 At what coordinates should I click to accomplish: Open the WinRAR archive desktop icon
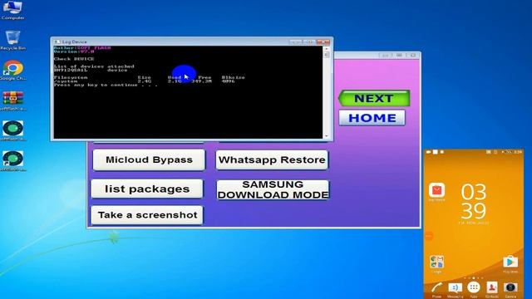click(13, 100)
